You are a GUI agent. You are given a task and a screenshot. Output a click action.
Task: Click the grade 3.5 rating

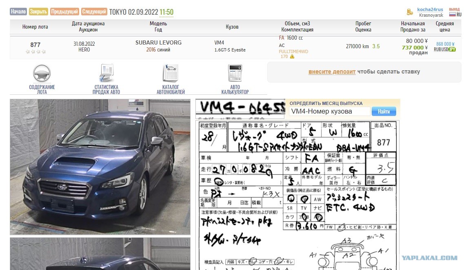(376, 46)
